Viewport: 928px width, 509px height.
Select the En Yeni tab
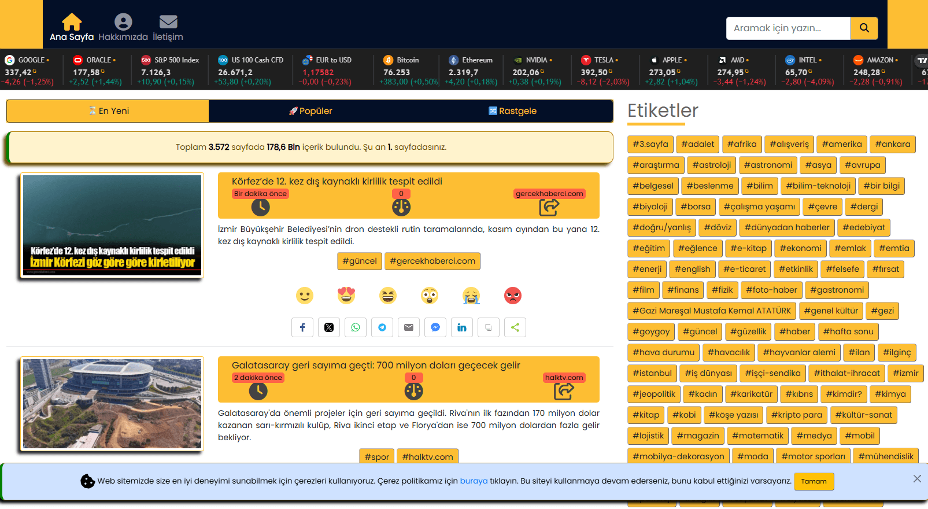pyautogui.click(x=108, y=111)
